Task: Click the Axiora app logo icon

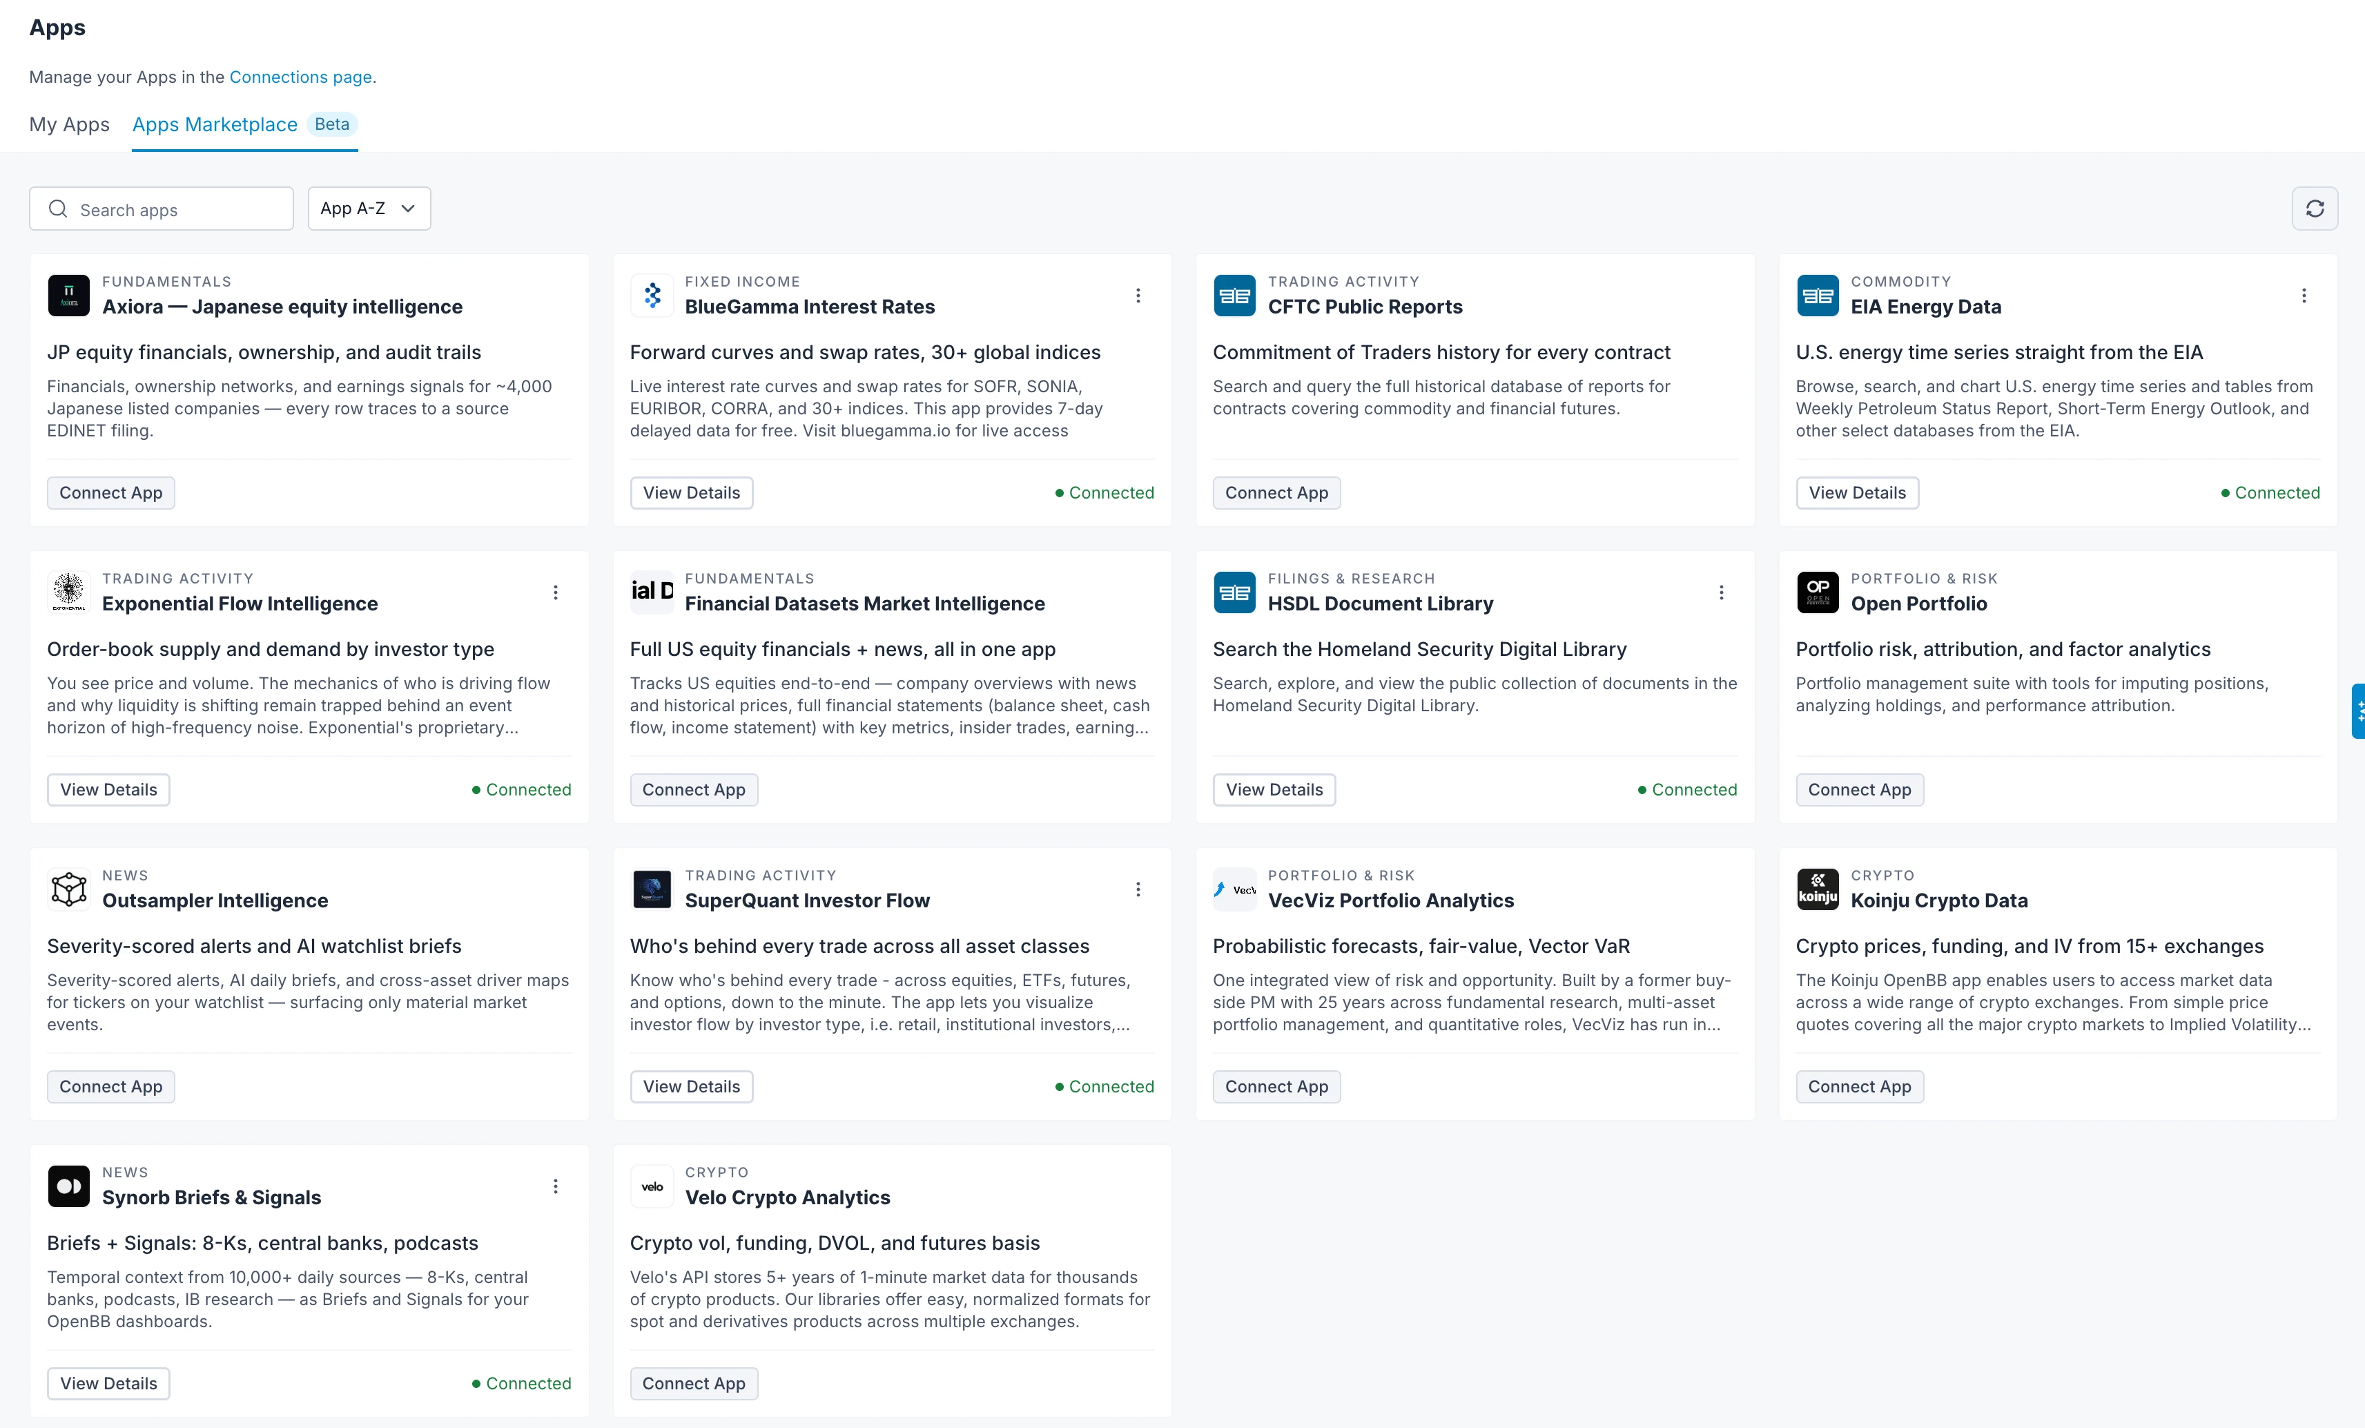Action: (x=68, y=295)
